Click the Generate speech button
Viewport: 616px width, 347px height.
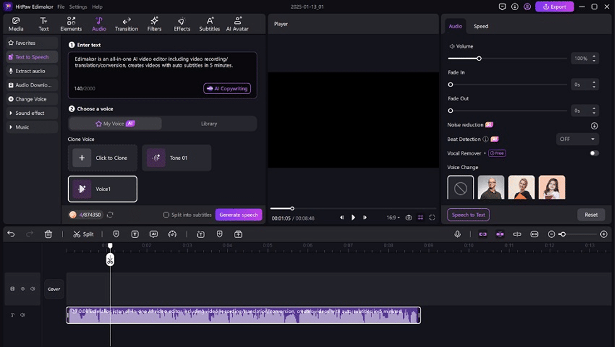tap(238, 215)
